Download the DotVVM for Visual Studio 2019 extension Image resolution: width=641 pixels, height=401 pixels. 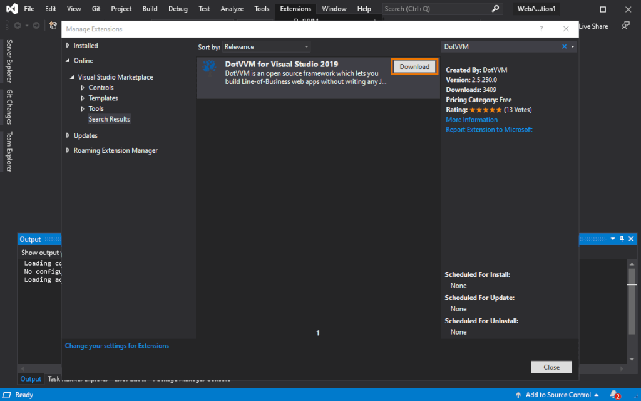coord(414,66)
